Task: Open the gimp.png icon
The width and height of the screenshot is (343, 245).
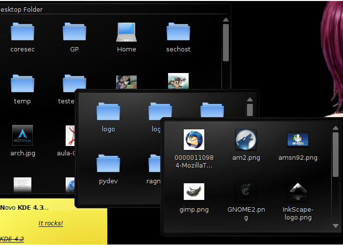Action: click(x=194, y=192)
